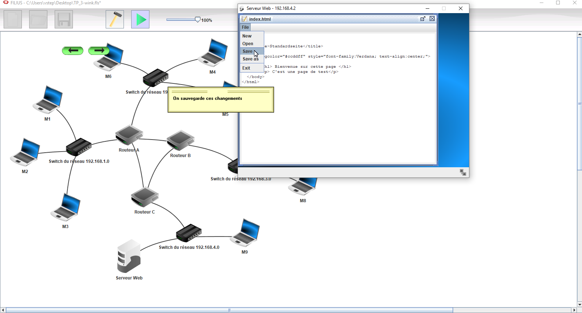Click the green right arrow button

(99, 51)
